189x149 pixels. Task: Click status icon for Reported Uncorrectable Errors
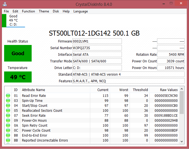pos(8,140)
